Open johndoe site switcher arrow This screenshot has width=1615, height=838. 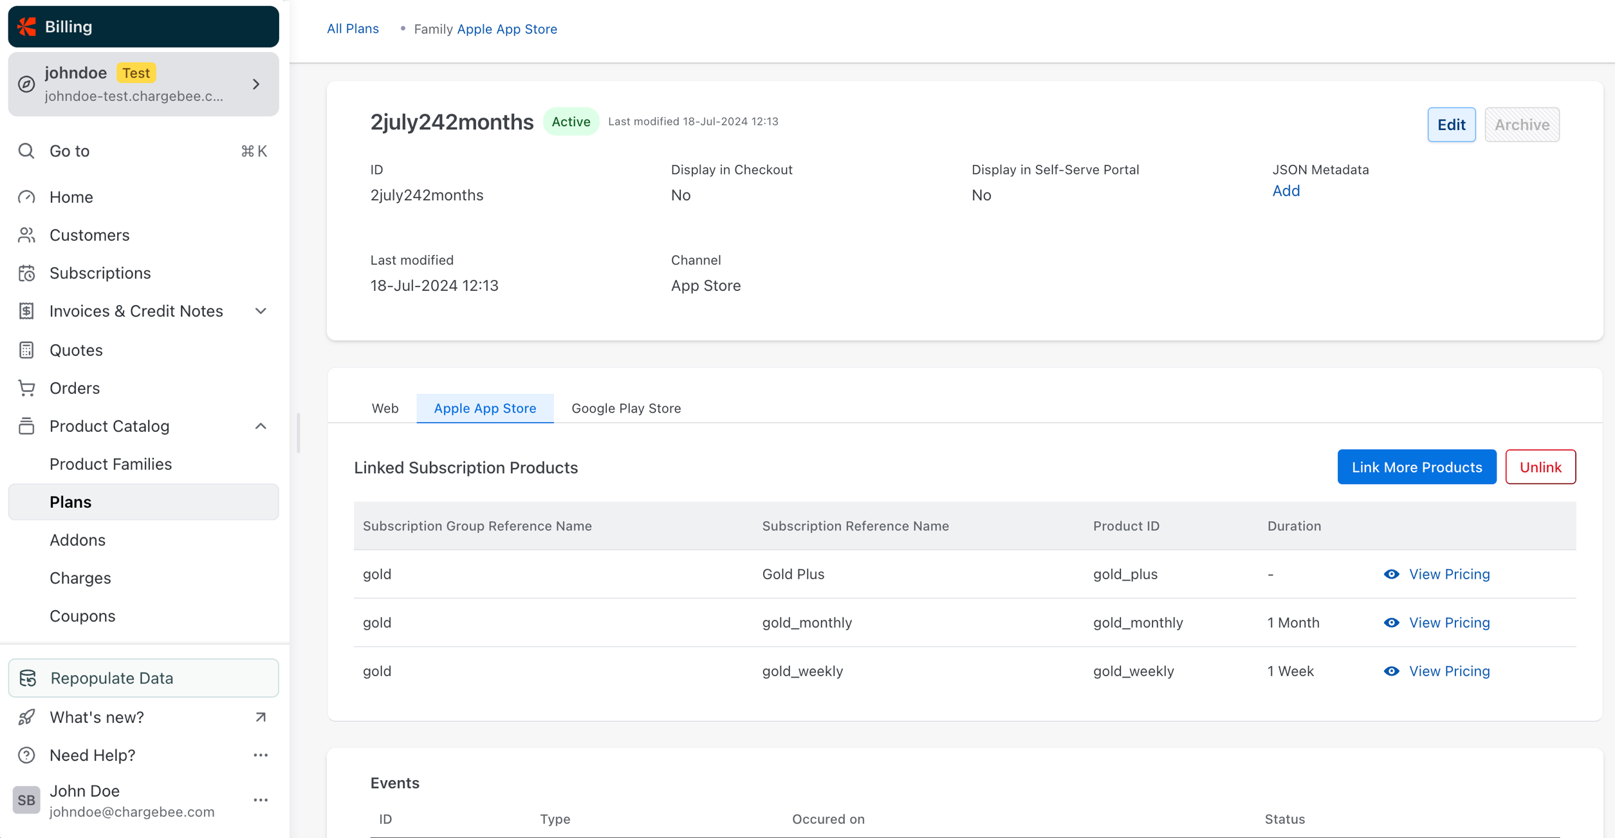[256, 84]
